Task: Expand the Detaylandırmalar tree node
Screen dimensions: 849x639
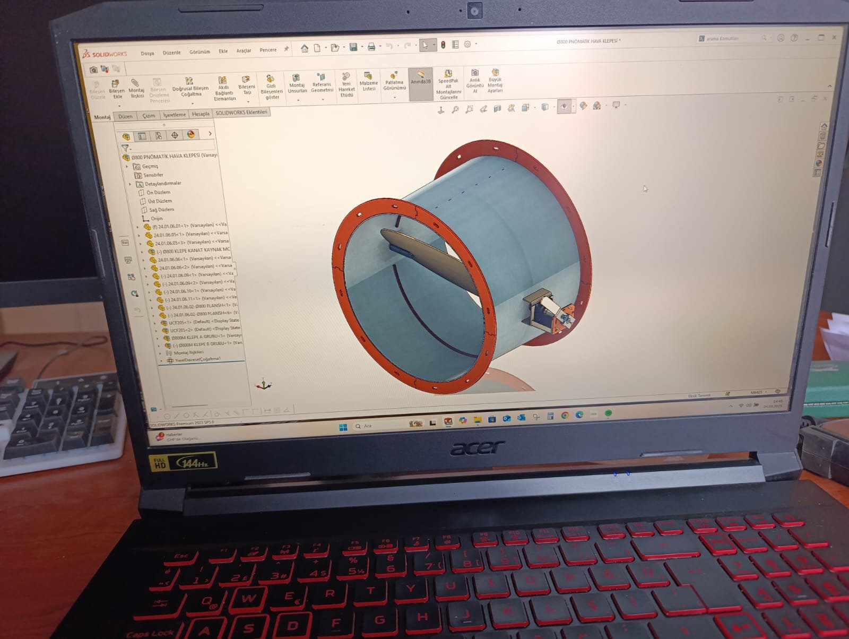Action: tap(131, 184)
